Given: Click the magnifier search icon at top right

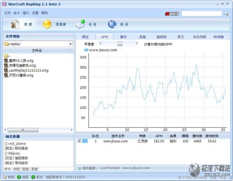Looking at the screenshot, I should (226, 14).
